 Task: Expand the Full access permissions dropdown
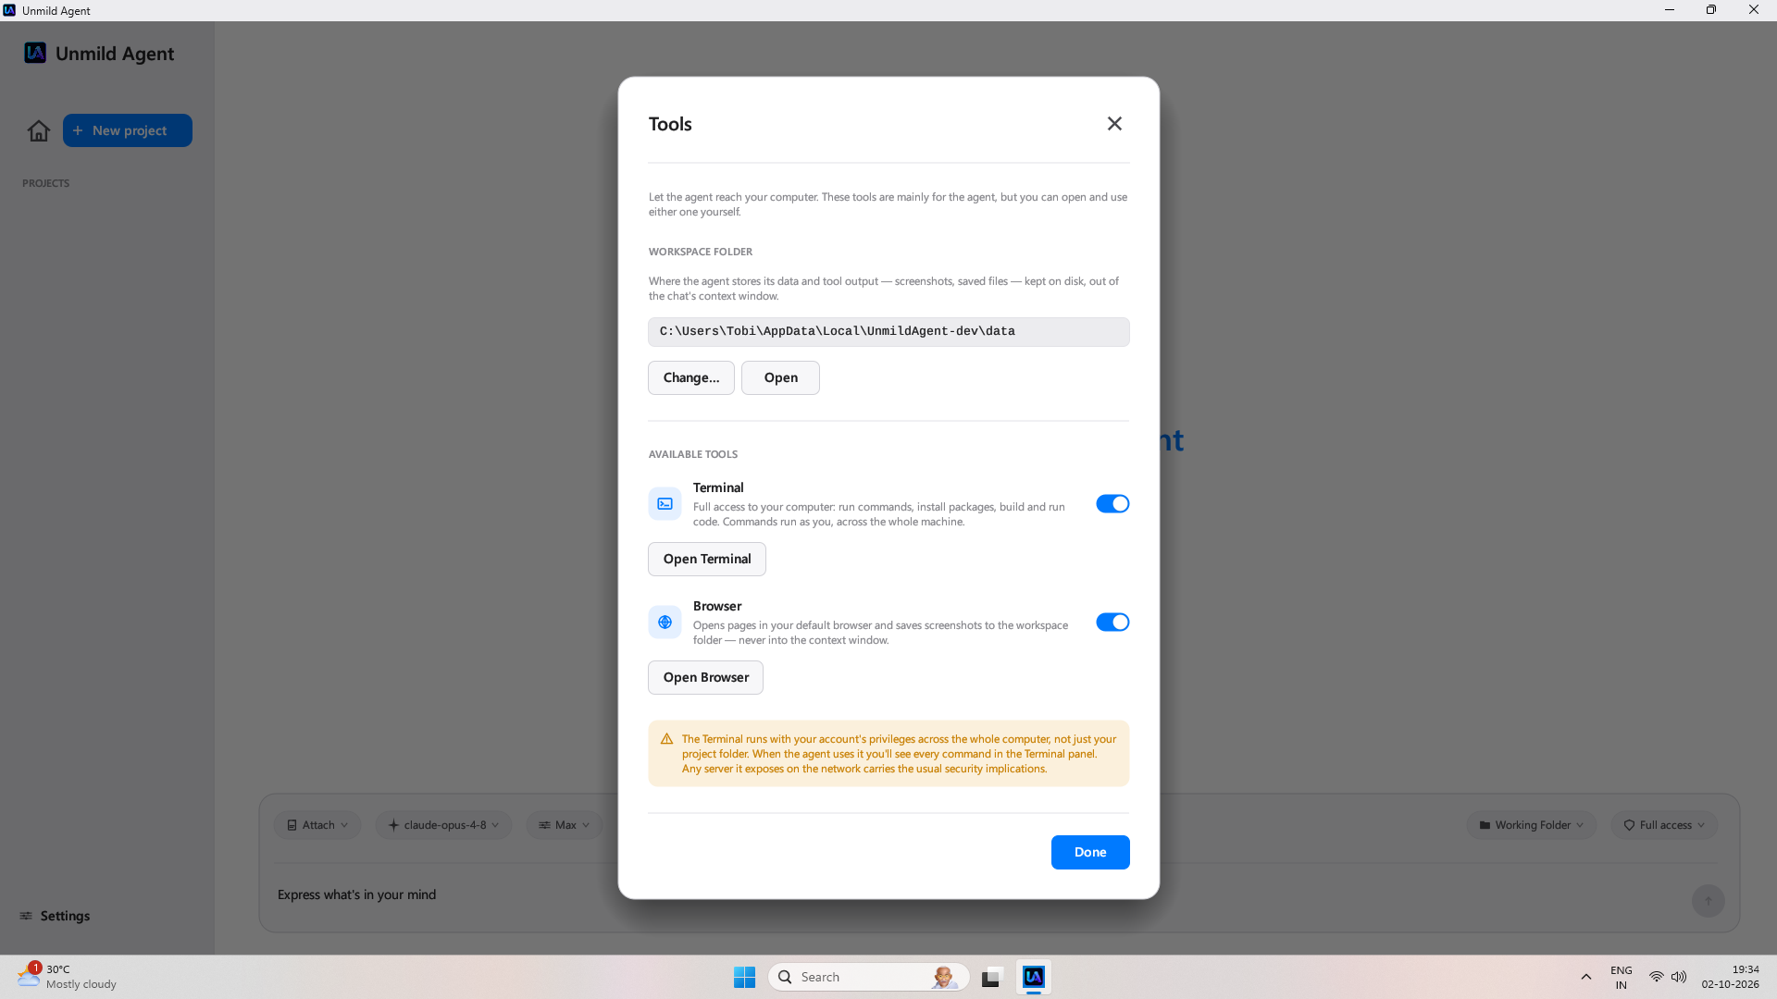tap(1664, 825)
